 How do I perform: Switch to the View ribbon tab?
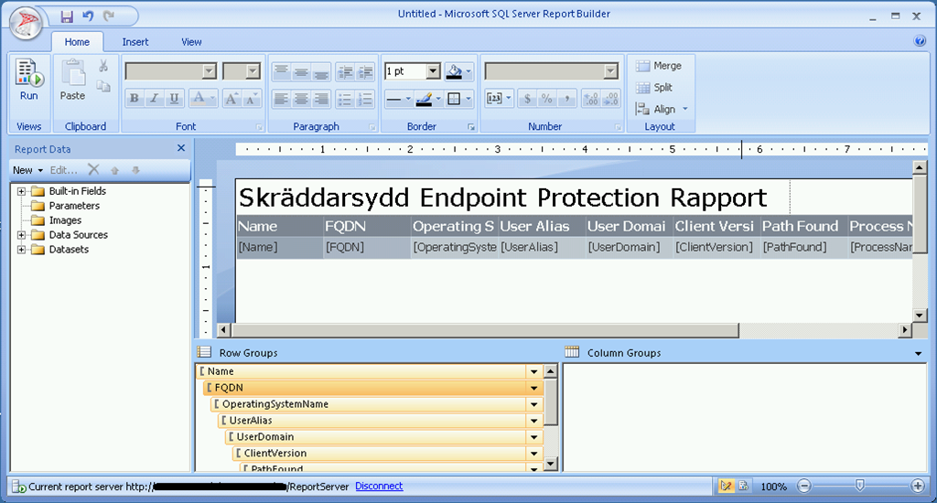[191, 42]
